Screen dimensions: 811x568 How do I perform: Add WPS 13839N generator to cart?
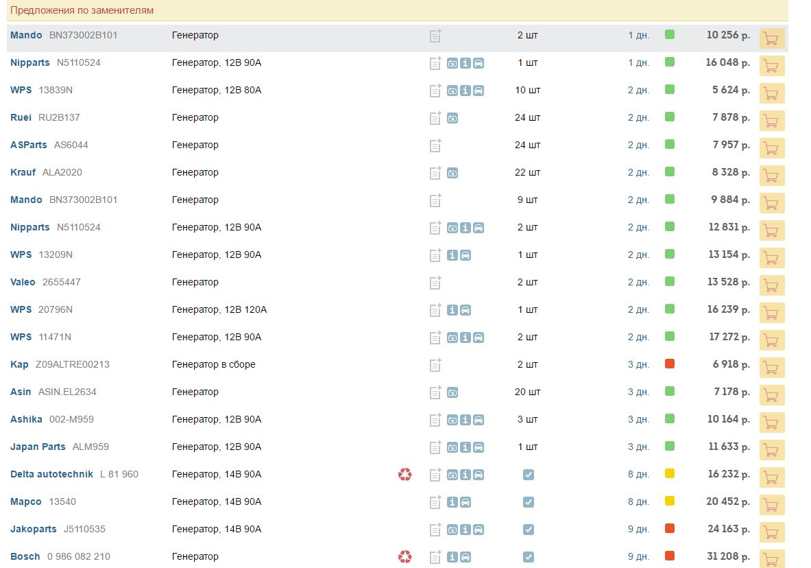tap(772, 94)
